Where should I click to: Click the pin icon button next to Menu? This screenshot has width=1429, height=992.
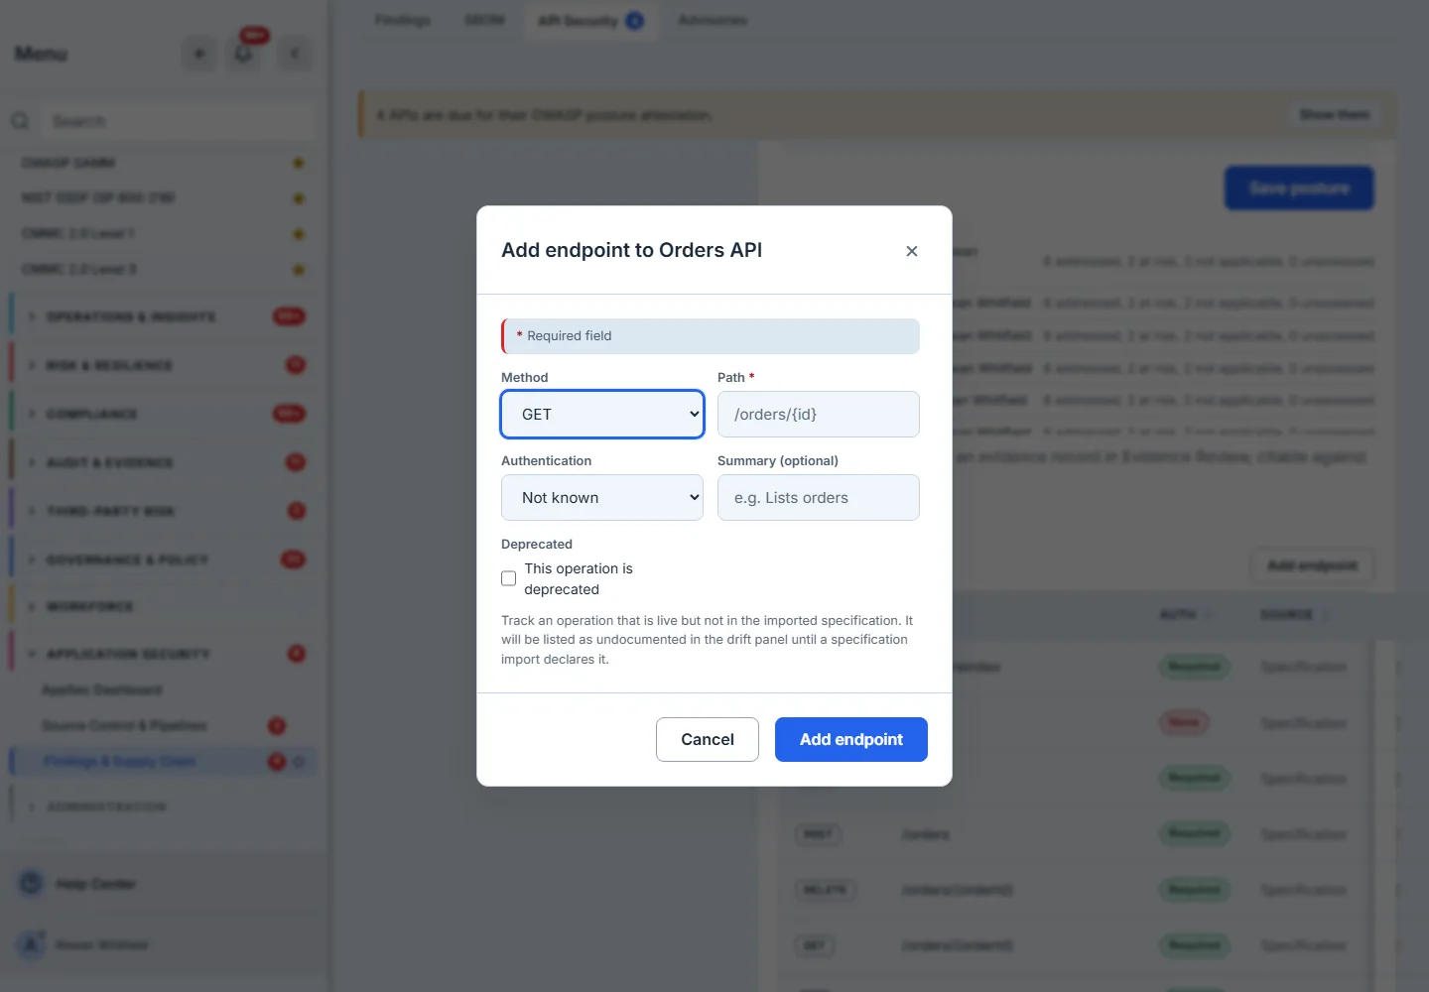click(199, 54)
